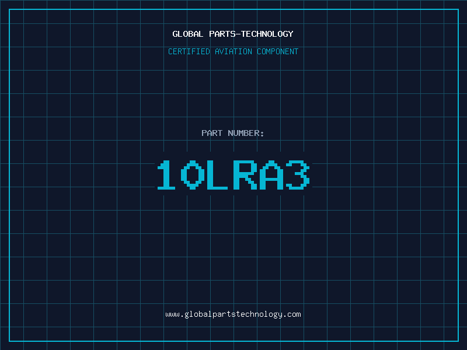Select the large part number 10LRA3

(x=233, y=175)
